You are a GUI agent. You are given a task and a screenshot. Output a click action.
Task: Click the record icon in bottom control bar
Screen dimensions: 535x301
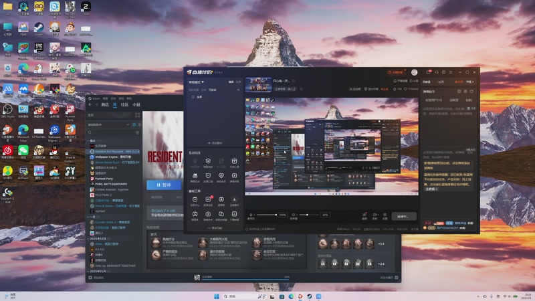click(374, 215)
